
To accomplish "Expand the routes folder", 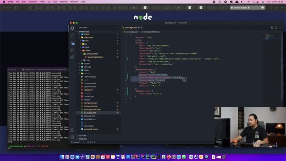I will coord(87,64).
